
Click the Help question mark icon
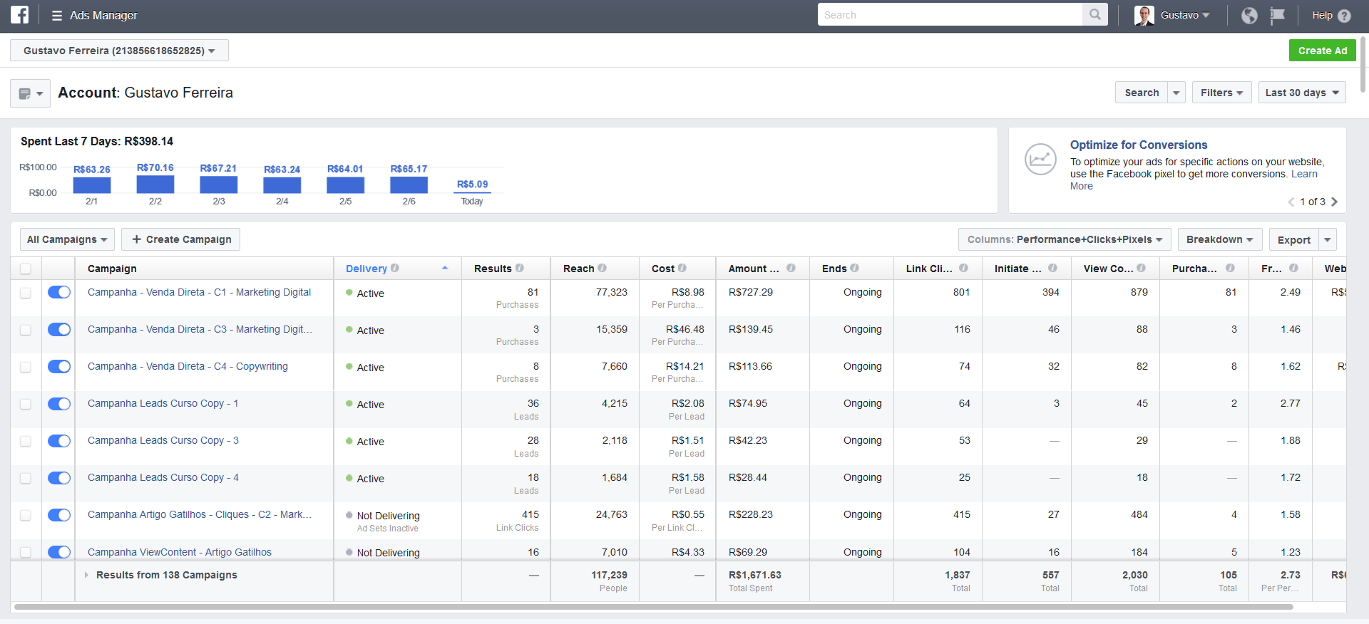[1344, 16]
